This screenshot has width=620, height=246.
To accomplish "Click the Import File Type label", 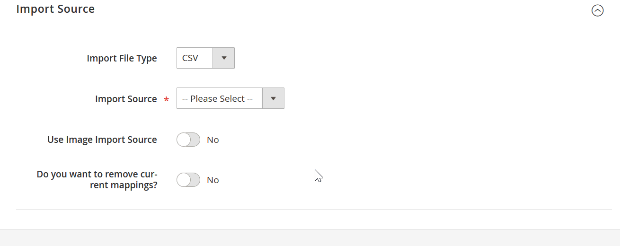I will click(x=122, y=59).
